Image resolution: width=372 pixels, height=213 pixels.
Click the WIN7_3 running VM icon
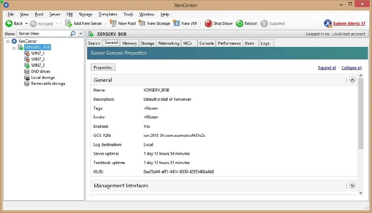tap(27, 65)
